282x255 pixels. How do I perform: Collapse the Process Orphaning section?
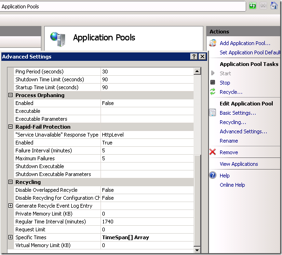click(x=10, y=95)
